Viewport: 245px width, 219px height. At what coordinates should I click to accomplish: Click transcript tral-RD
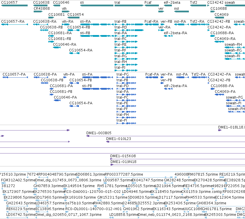point(129,30)
